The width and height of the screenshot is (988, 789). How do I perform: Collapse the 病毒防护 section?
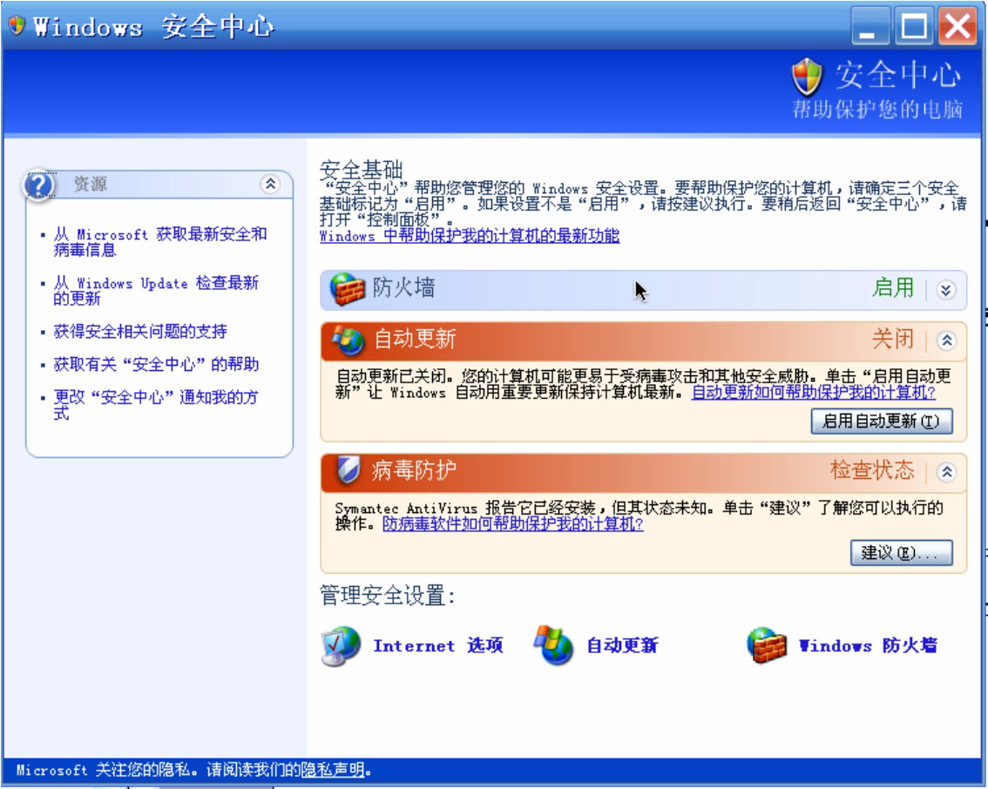click(x=946, y=472)
